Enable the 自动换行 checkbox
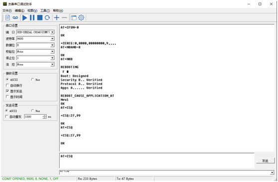This screenshot has height=182, width=278. pyautogui.click(x=14, y=85)
